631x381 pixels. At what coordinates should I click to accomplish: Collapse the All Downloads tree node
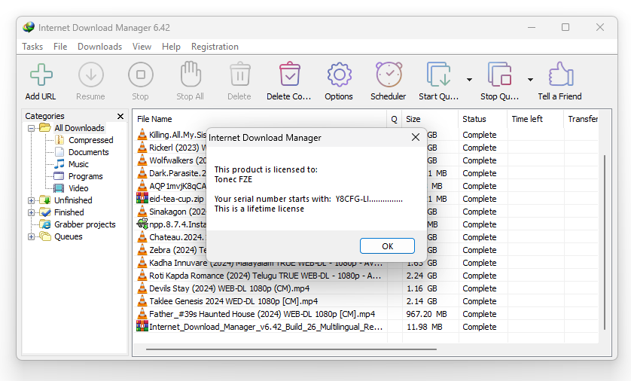[x=31, y=128]
